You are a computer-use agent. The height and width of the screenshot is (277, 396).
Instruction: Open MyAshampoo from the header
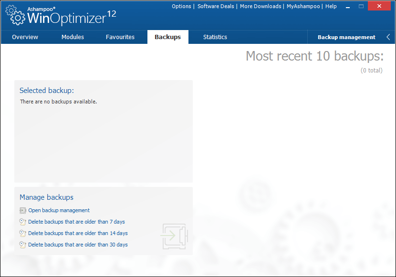click(x=303, y=6)
